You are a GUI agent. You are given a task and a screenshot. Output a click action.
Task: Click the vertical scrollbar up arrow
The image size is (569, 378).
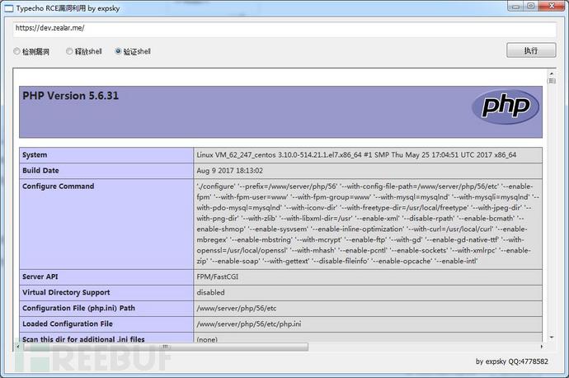tap(552, 73)
